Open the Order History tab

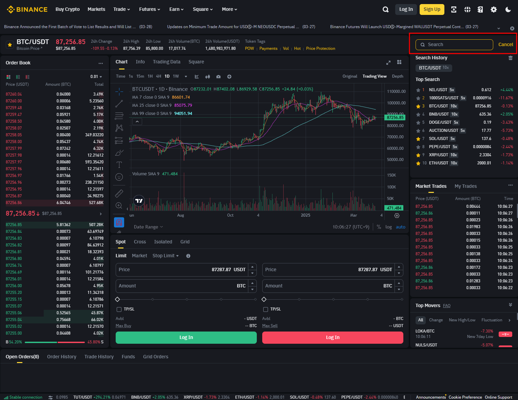[61, 357]
